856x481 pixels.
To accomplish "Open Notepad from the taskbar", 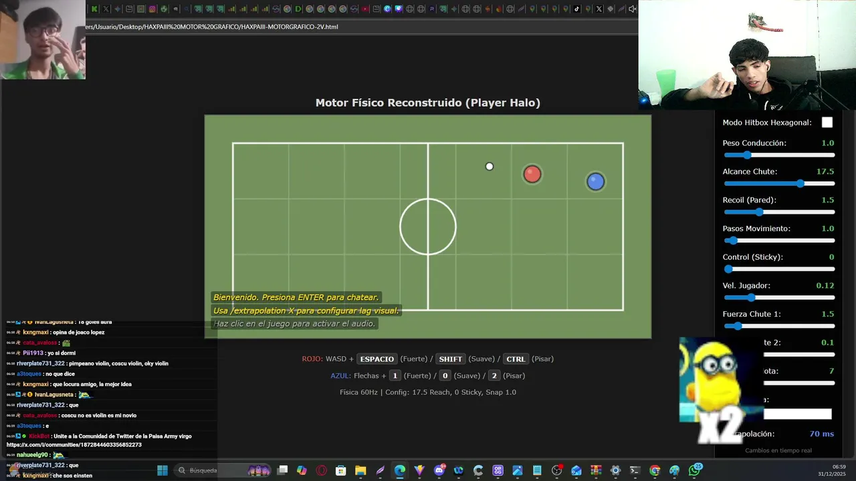I will pos(537,470).
